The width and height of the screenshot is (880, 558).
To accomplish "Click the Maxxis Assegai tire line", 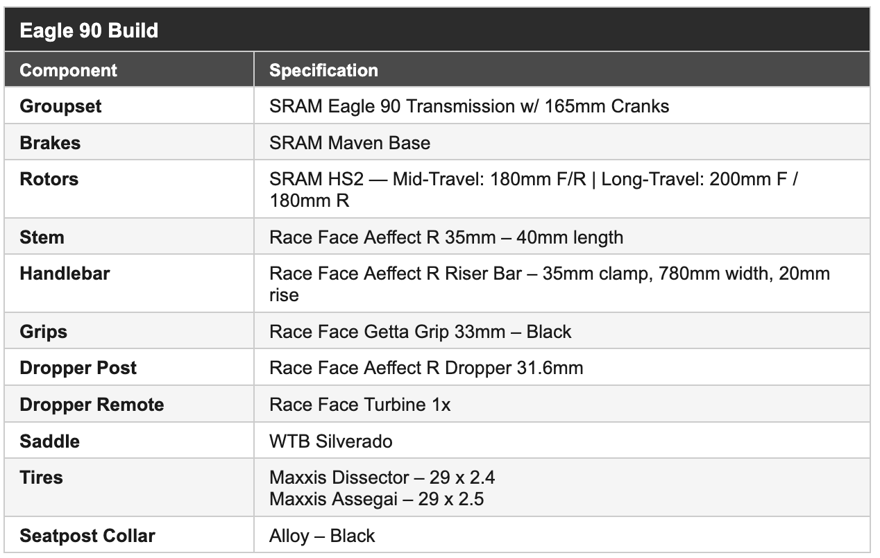I will 376,498.
